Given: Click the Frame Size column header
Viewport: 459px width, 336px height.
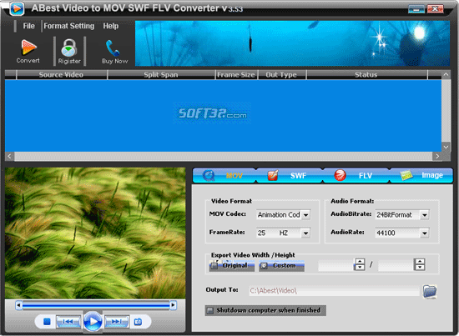Looking at the screenshot, I should click(x=236, y=75).
